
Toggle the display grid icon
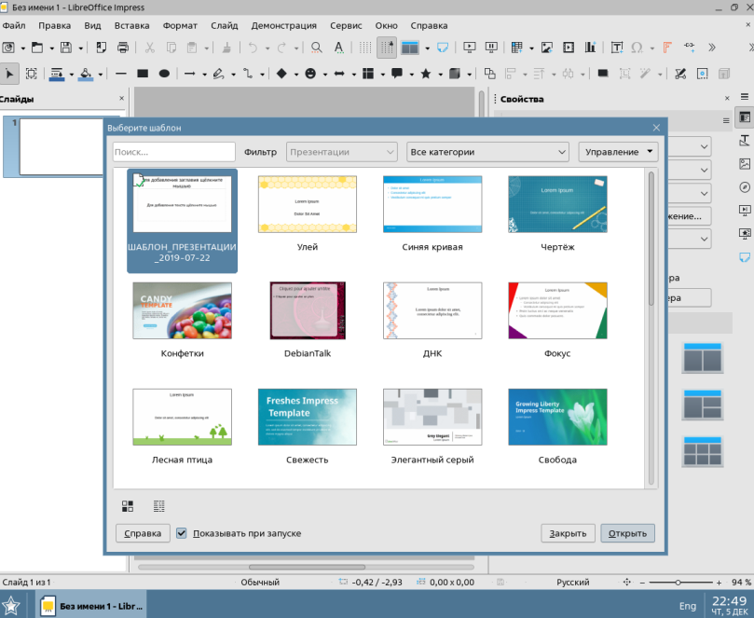point(365,48)
